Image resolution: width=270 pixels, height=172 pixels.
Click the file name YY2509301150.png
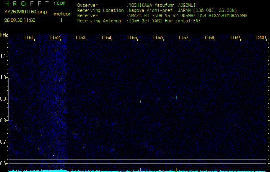tap(25, 12)
